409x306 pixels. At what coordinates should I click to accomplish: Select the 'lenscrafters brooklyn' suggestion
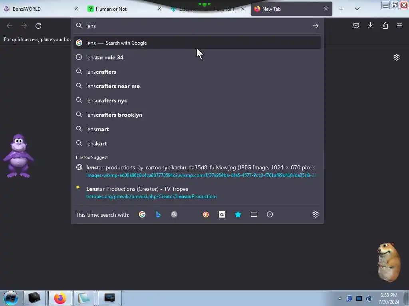(197, 114)
